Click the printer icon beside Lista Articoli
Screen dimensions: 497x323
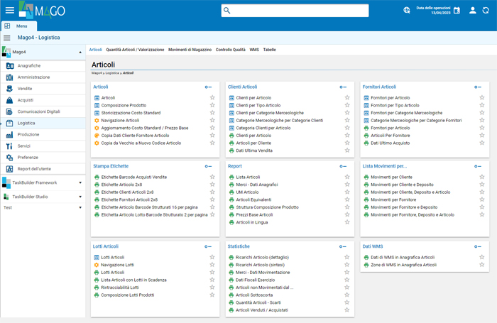pos(231,177)
